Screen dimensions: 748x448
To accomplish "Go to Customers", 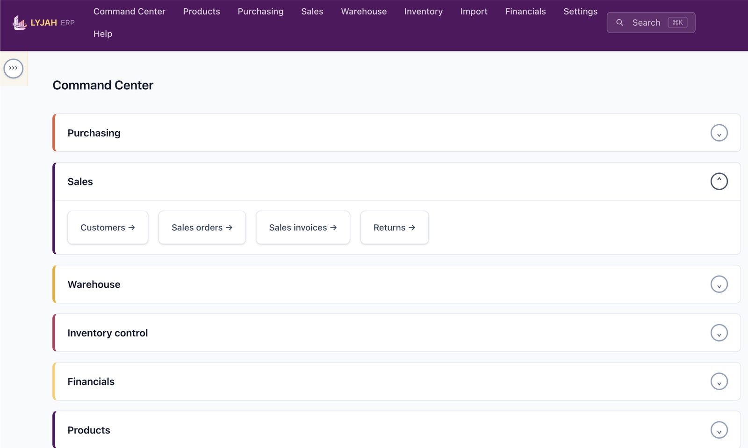I will click(x=108, y=228).
